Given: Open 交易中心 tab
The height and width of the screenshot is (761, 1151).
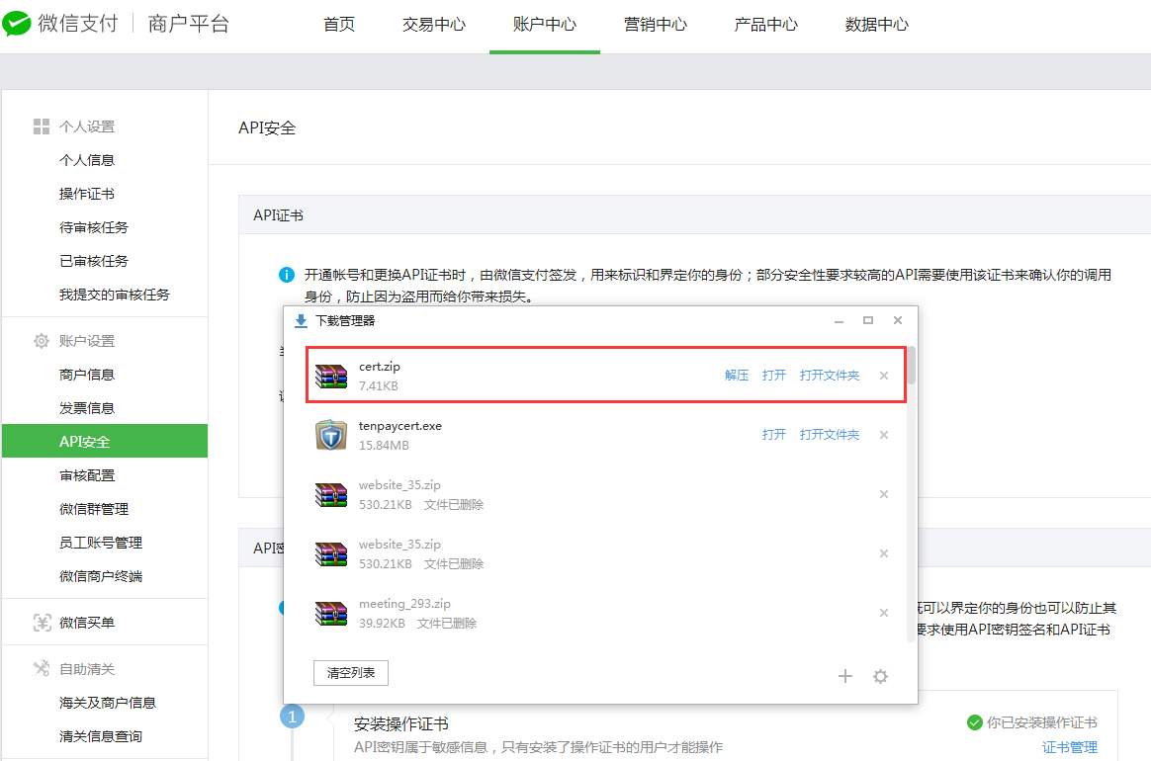Looking at the screenshot, I should tap(434, 25).
